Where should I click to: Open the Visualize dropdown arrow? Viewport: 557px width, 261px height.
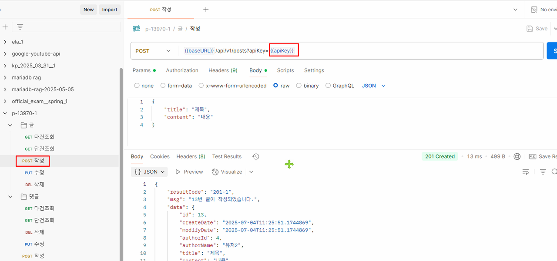coord(251,172)
